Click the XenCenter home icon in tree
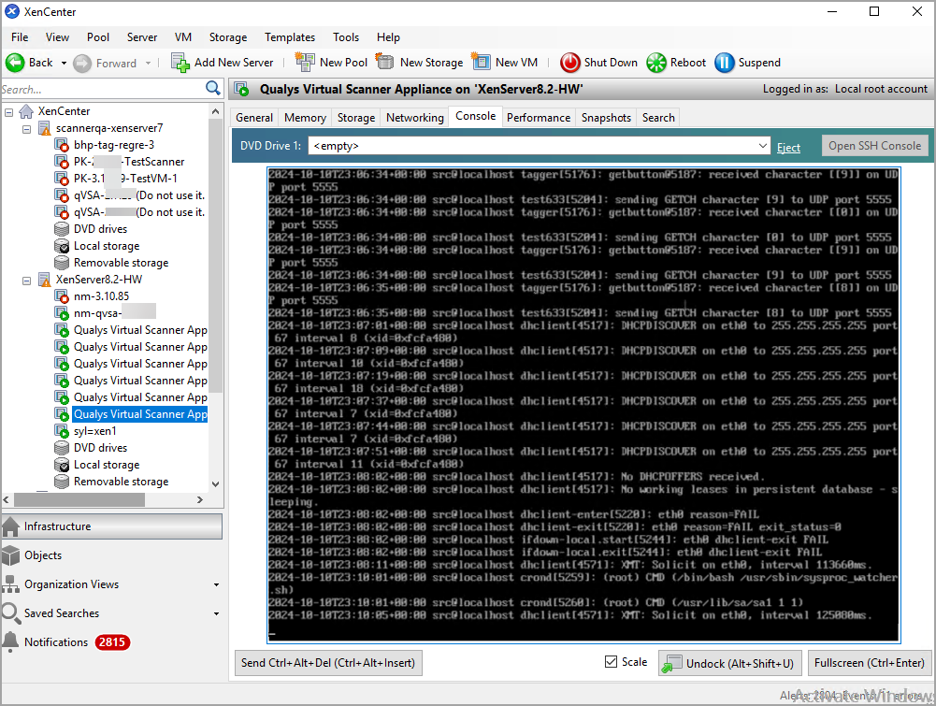Screen dimensions: 936x706 (x=26, y=111)
